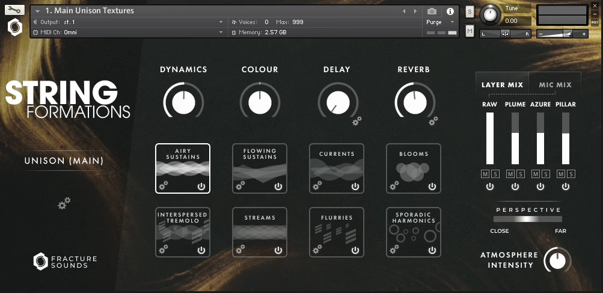The height and width of the screenshot is (293, 603).
Task: Open settings gear on Interspersed Tremolo tile
Action: [164, 249]
